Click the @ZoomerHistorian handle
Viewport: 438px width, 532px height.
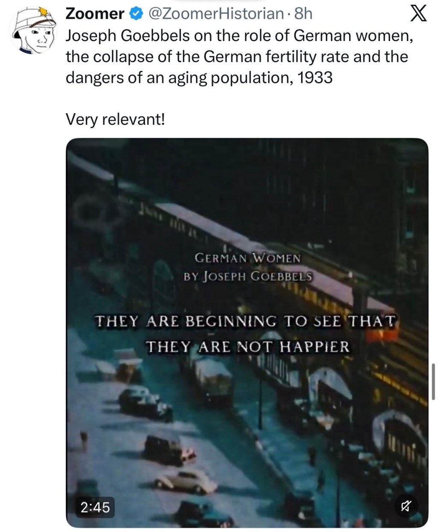pos(216,14)
